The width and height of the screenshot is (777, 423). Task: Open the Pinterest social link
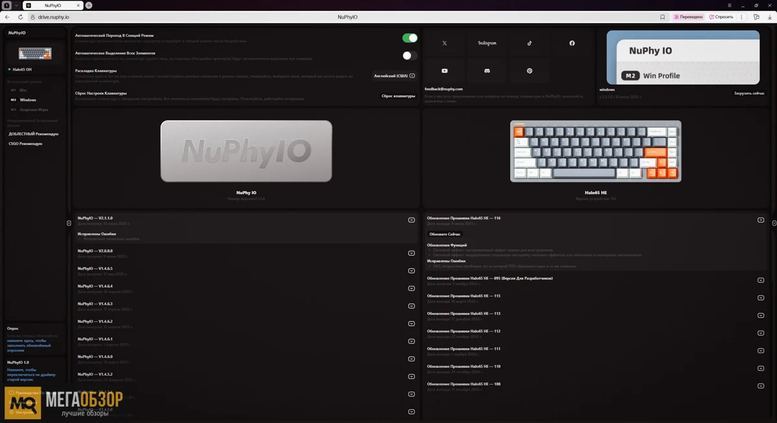pyautogui.click(x=529, y=71)
